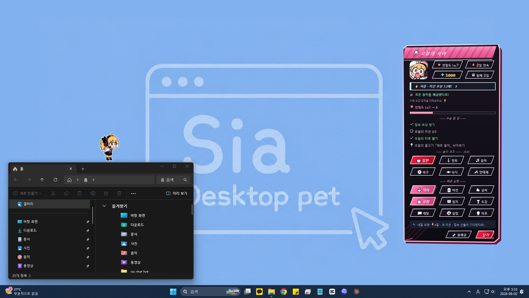
Task: Close the Sia panel with 닫기
Action: click(485, 235)
